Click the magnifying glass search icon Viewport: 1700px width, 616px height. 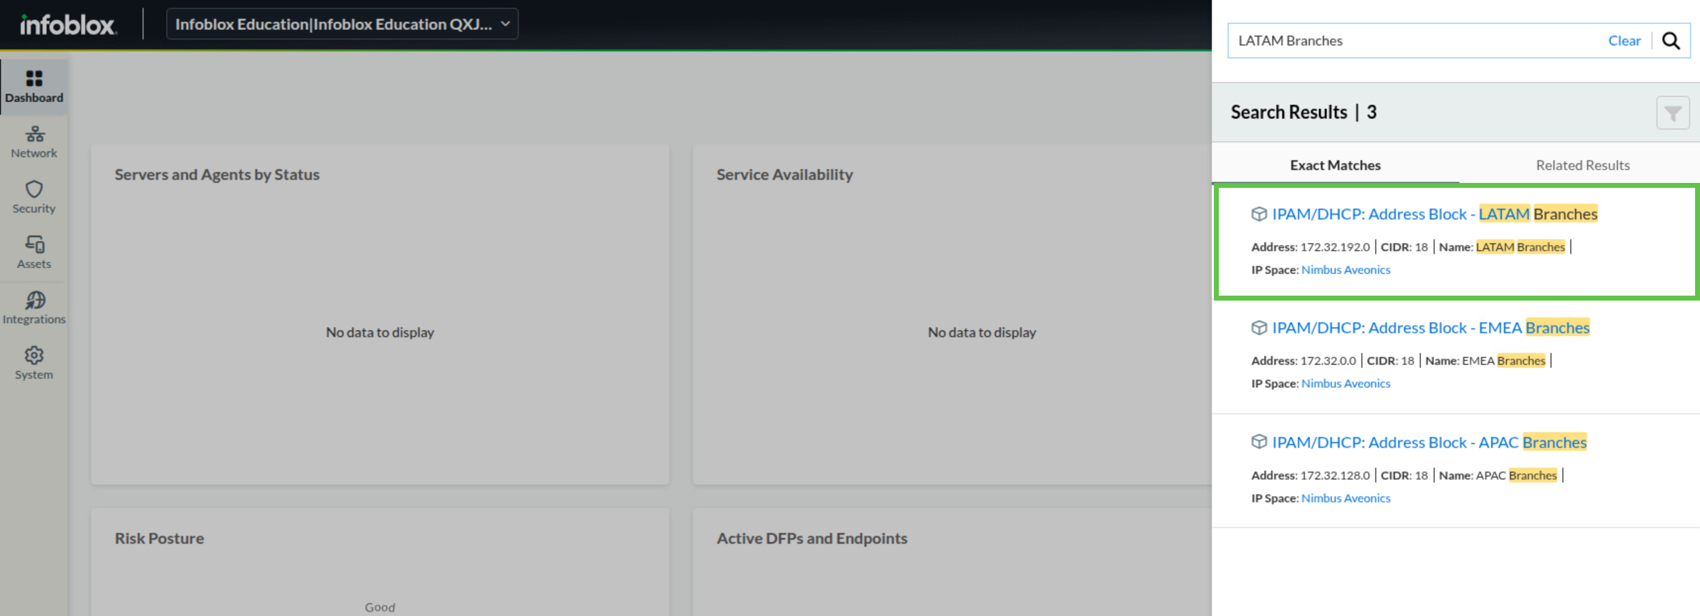coord(1670,41)
